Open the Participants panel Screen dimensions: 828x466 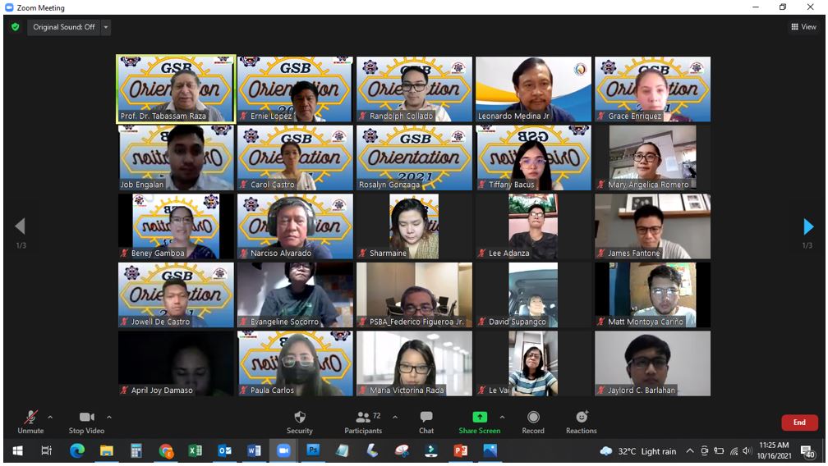(363, 418)
